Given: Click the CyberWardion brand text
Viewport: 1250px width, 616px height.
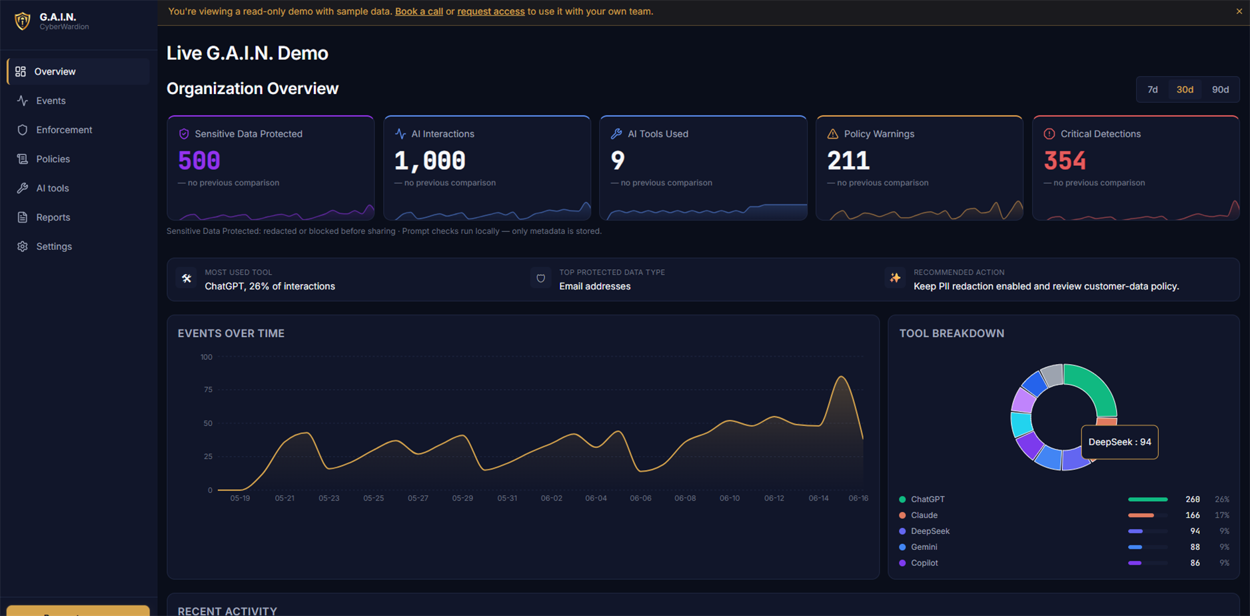Looking at the screenshot, I should [x=64, y=27].
